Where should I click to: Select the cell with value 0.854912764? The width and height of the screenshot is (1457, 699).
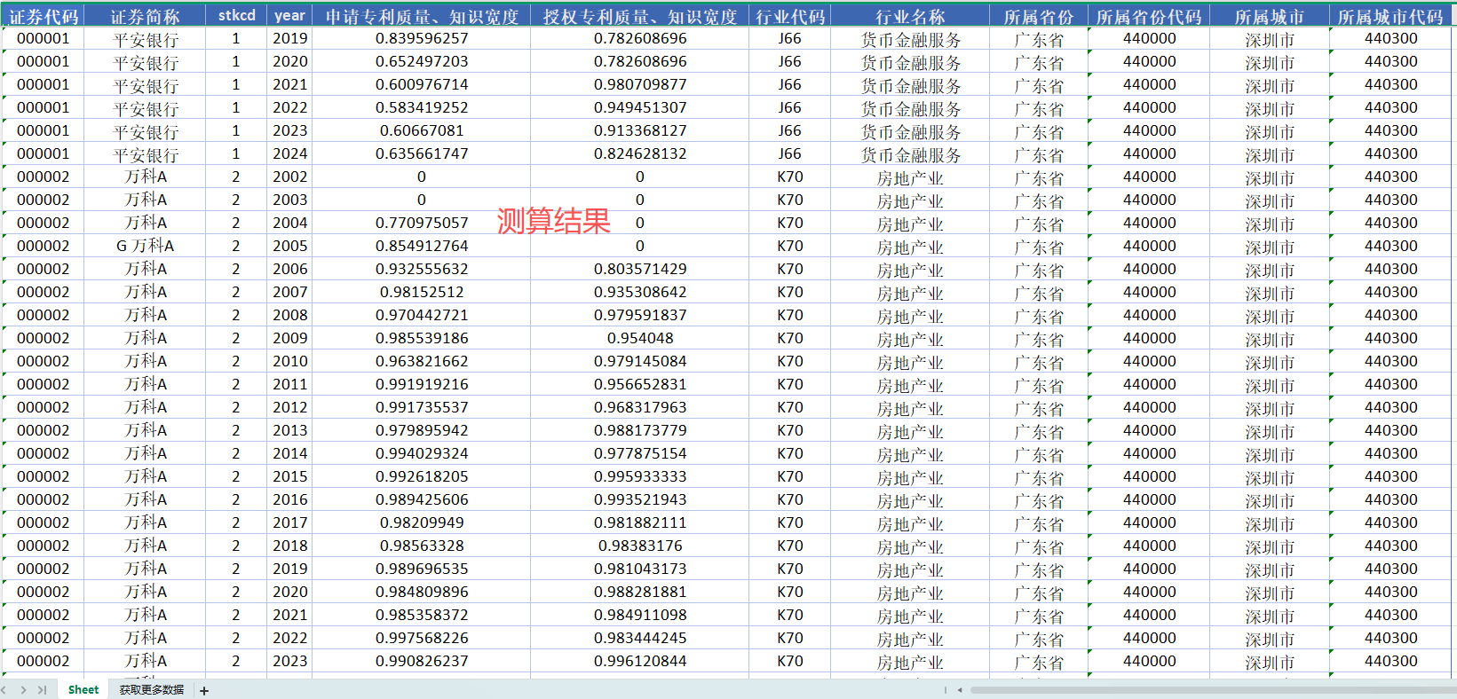(422, 246)
